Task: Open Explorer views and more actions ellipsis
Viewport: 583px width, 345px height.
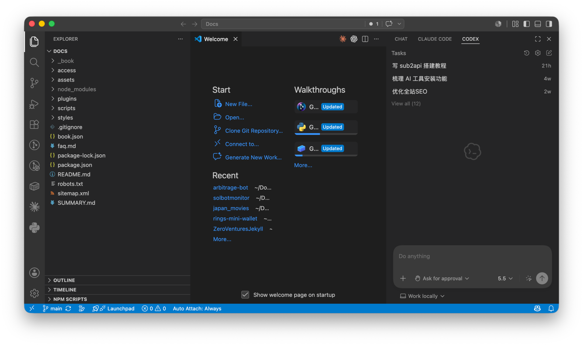Action: [x=180, y=39]
